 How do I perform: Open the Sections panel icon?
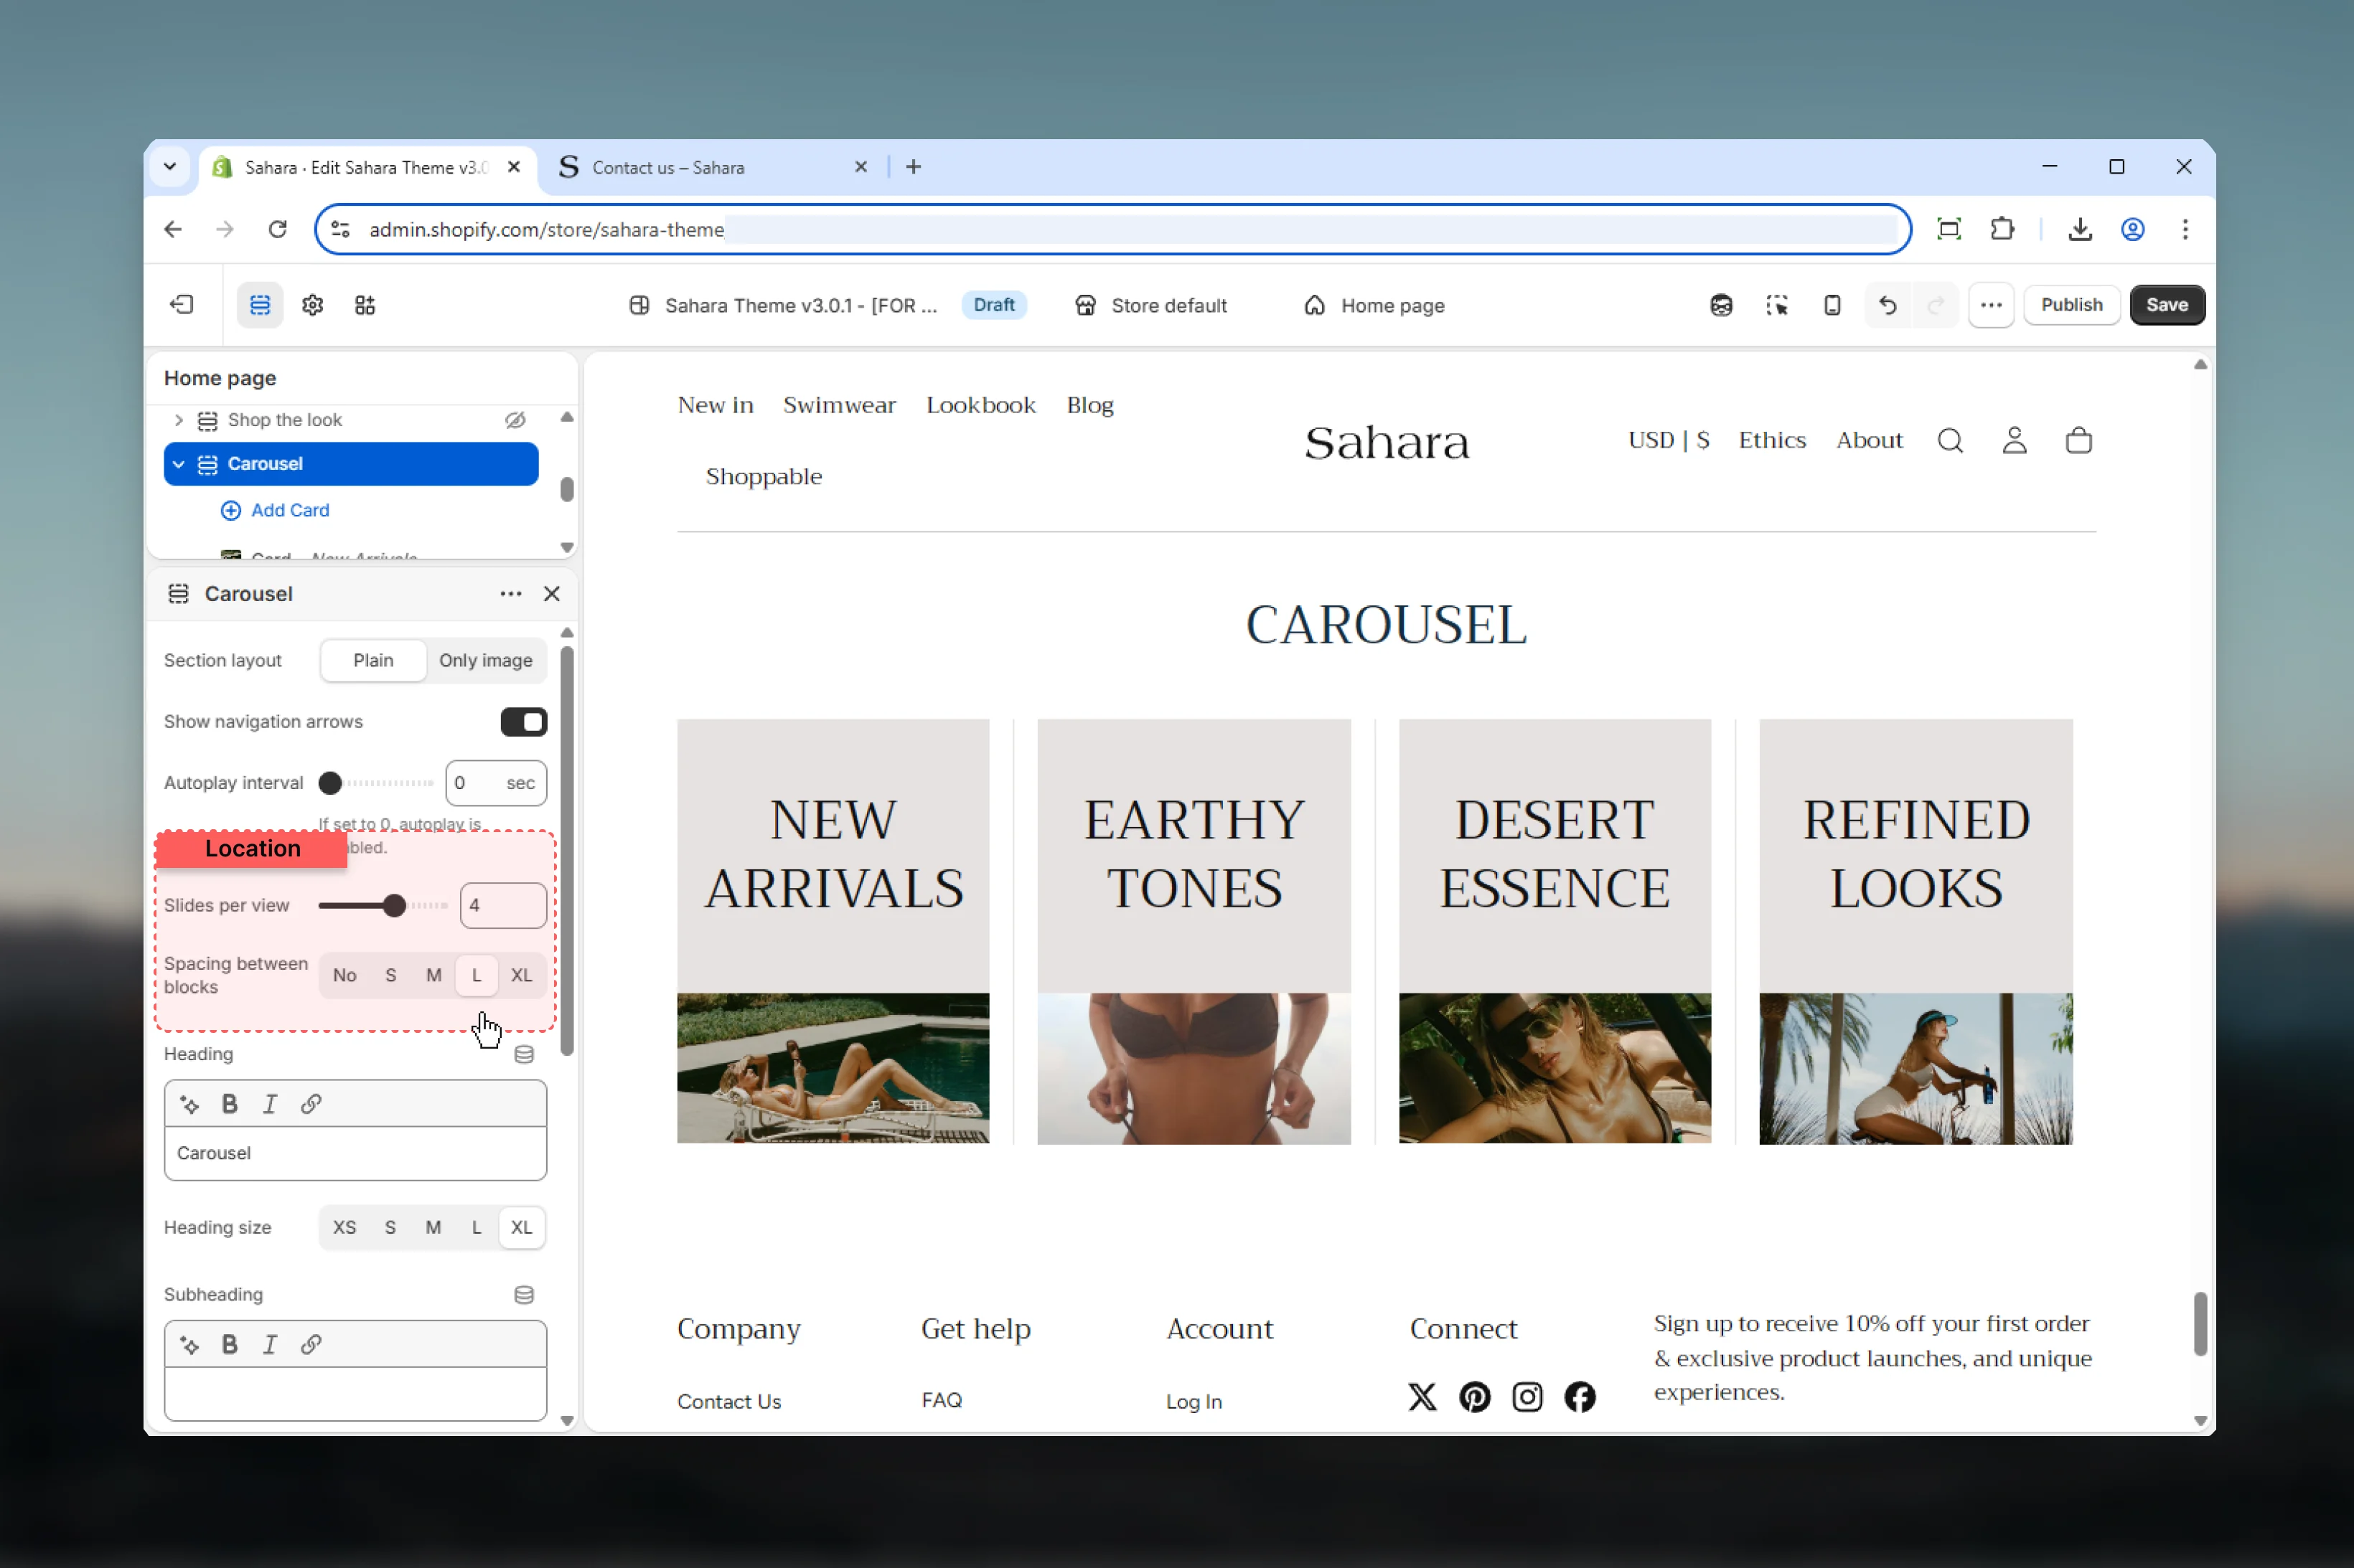pyautogui.click(x=260, y=305)
